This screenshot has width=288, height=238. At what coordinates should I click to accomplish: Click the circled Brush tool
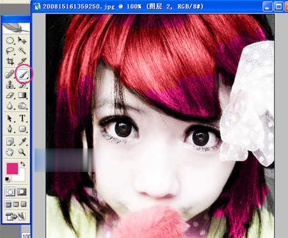coord(23,74)
